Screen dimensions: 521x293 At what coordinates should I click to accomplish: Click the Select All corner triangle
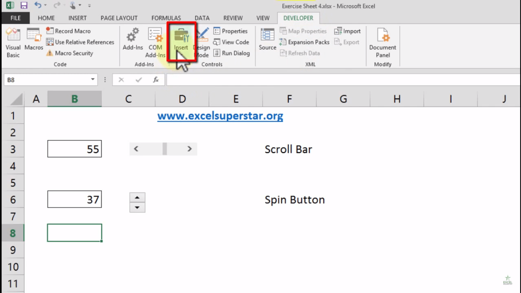(16, 99)
